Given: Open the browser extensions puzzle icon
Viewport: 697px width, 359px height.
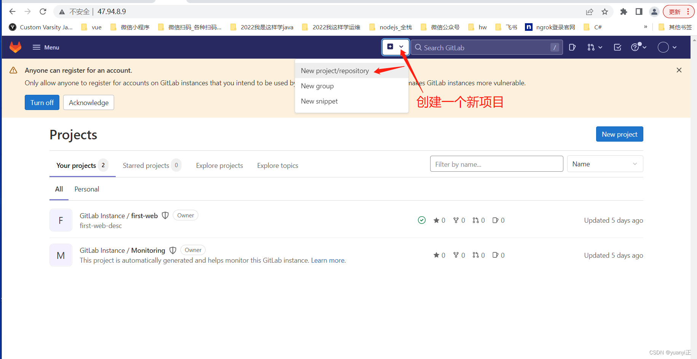Looking at the screenshot, I should [624, 12].
